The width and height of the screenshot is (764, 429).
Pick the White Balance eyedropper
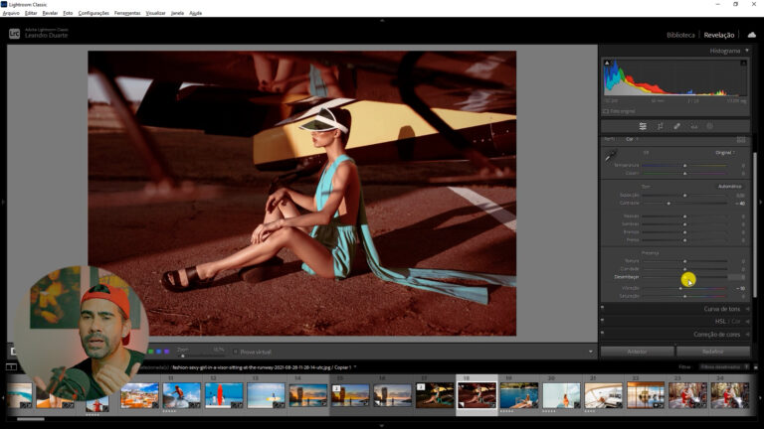click(x=611, y=155)
